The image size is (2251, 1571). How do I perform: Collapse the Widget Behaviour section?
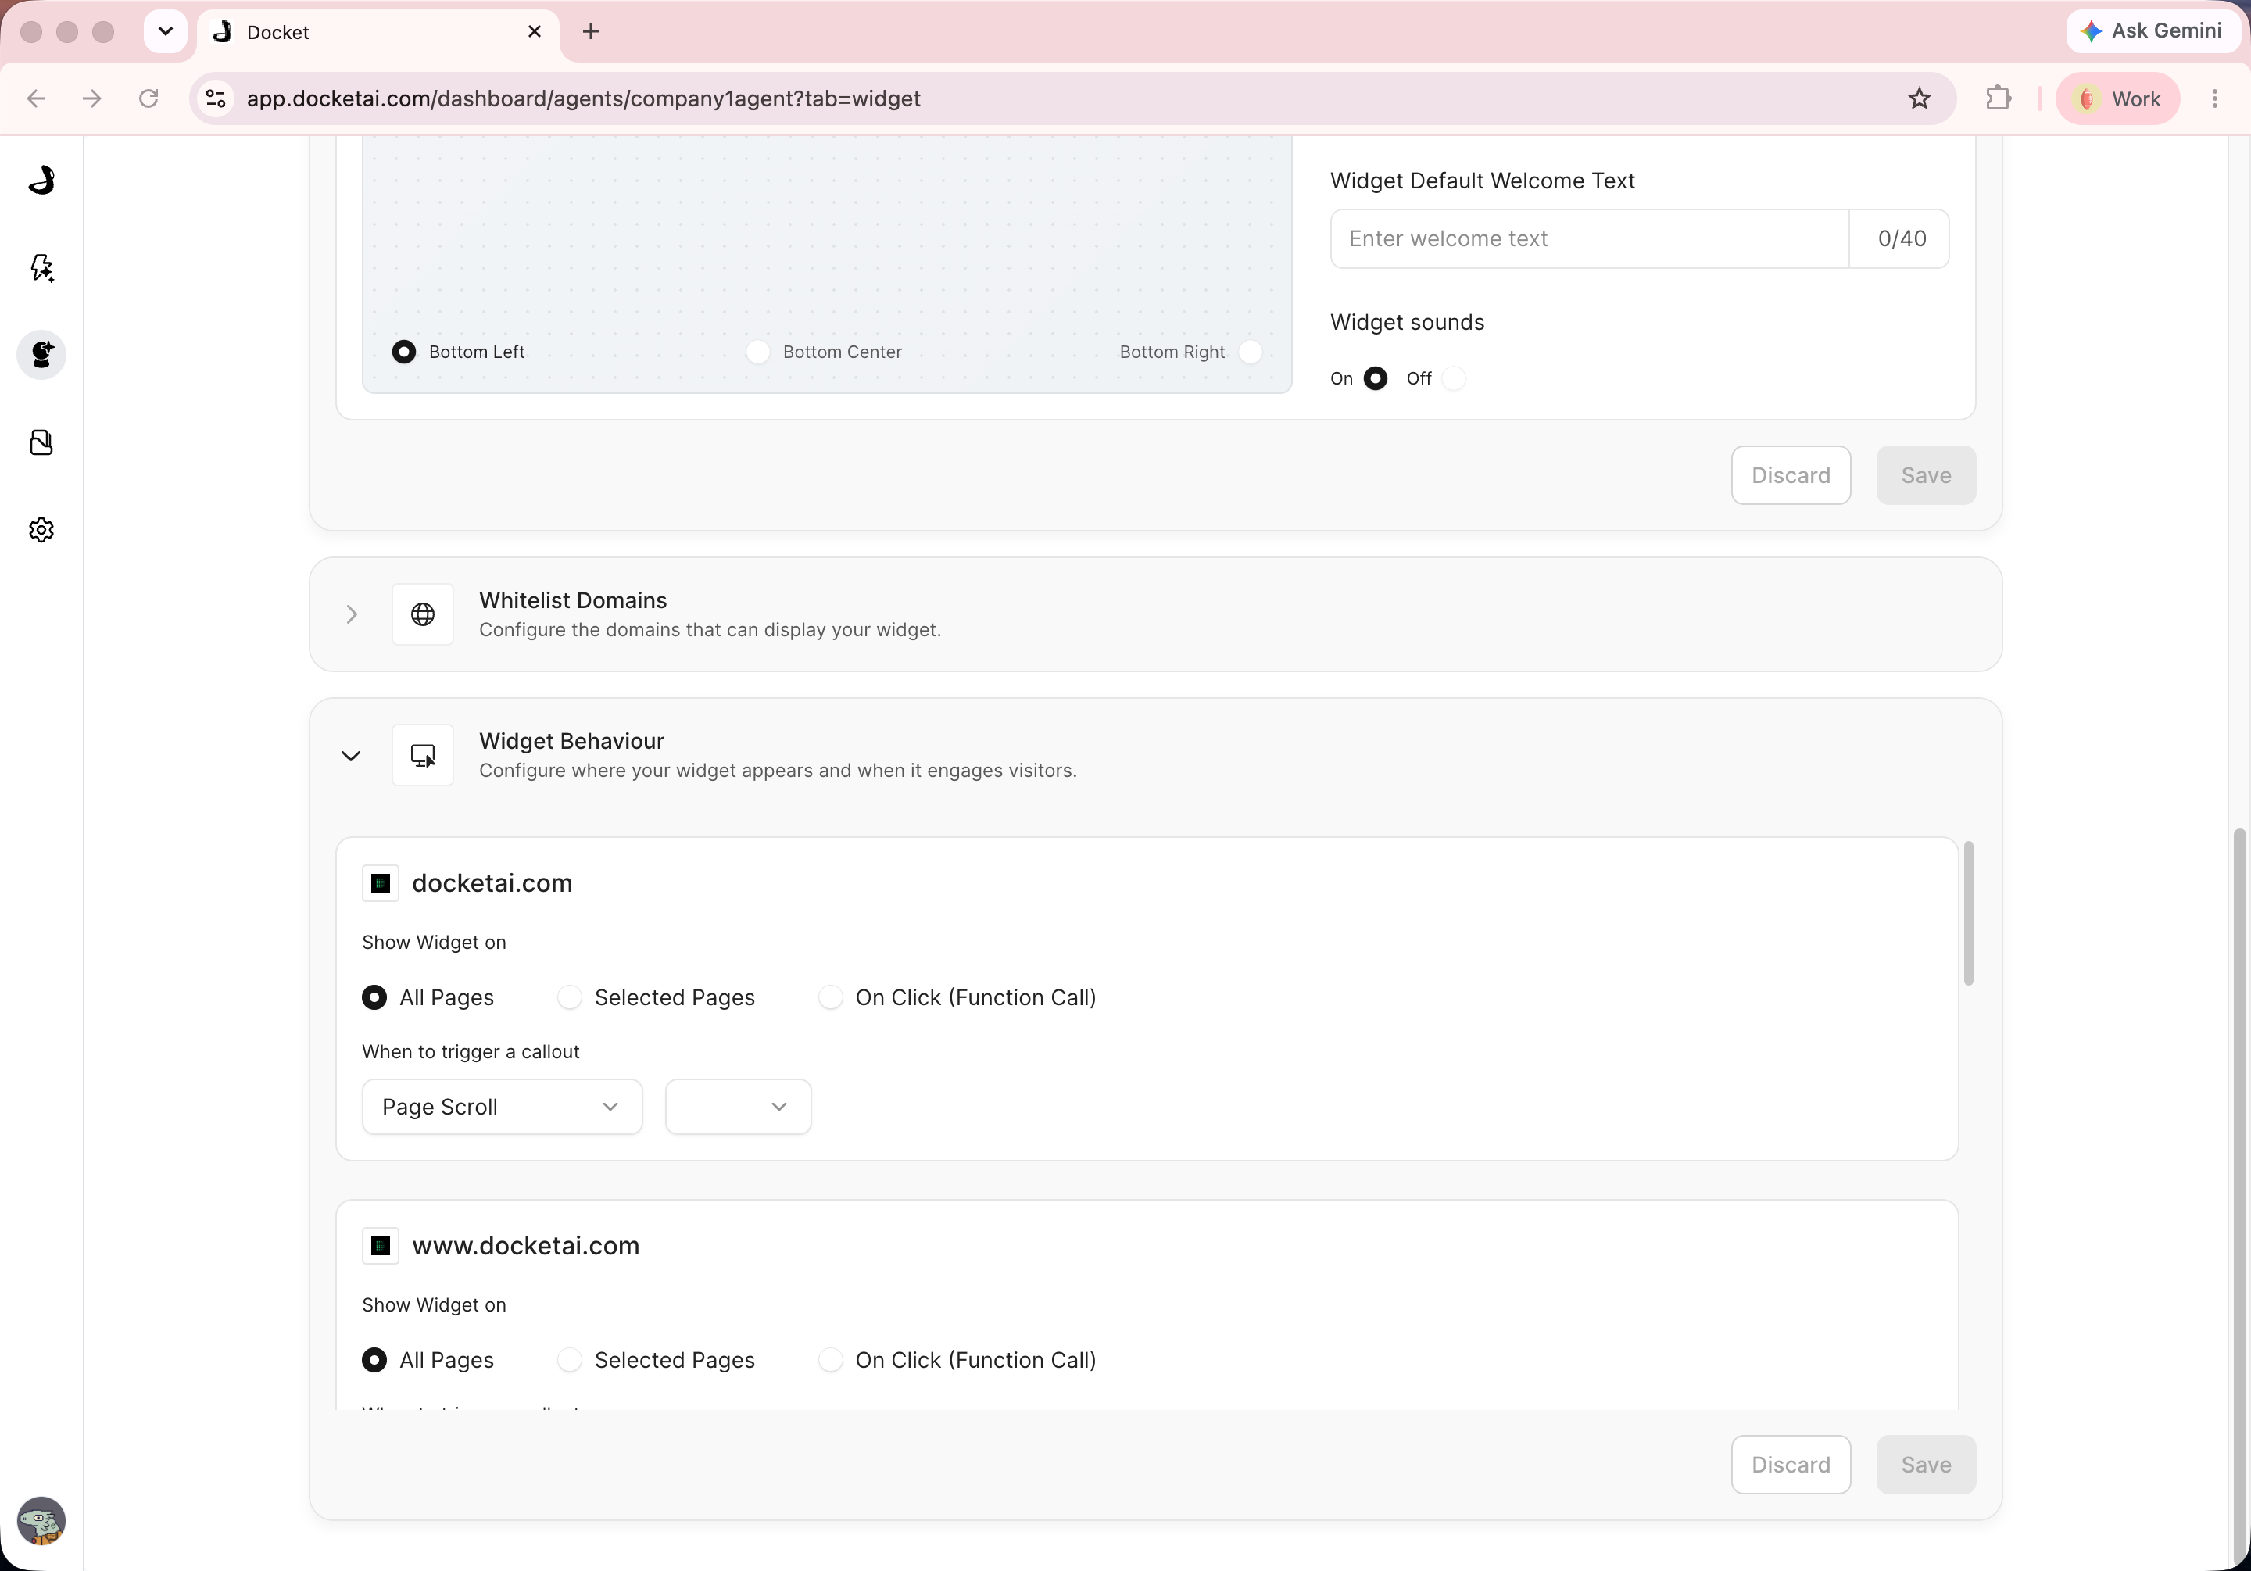[351, 755]
